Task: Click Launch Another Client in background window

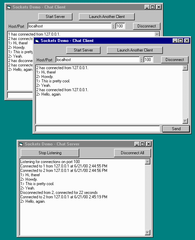Action: (107, 17)
